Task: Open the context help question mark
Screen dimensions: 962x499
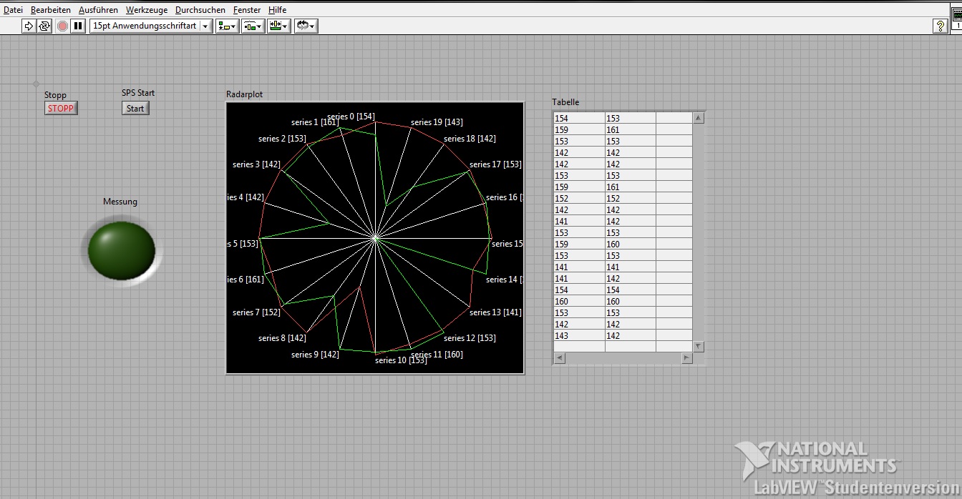Action: pos(941,26)
